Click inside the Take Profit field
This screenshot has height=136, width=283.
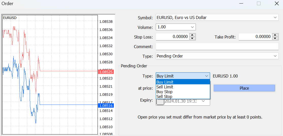click(x=255, y=37)
